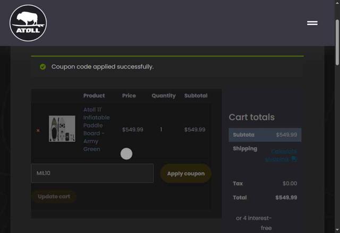Click the page vertical scrollbar
The height and width of the screenshot is (233, 340).
pos(337,42)
